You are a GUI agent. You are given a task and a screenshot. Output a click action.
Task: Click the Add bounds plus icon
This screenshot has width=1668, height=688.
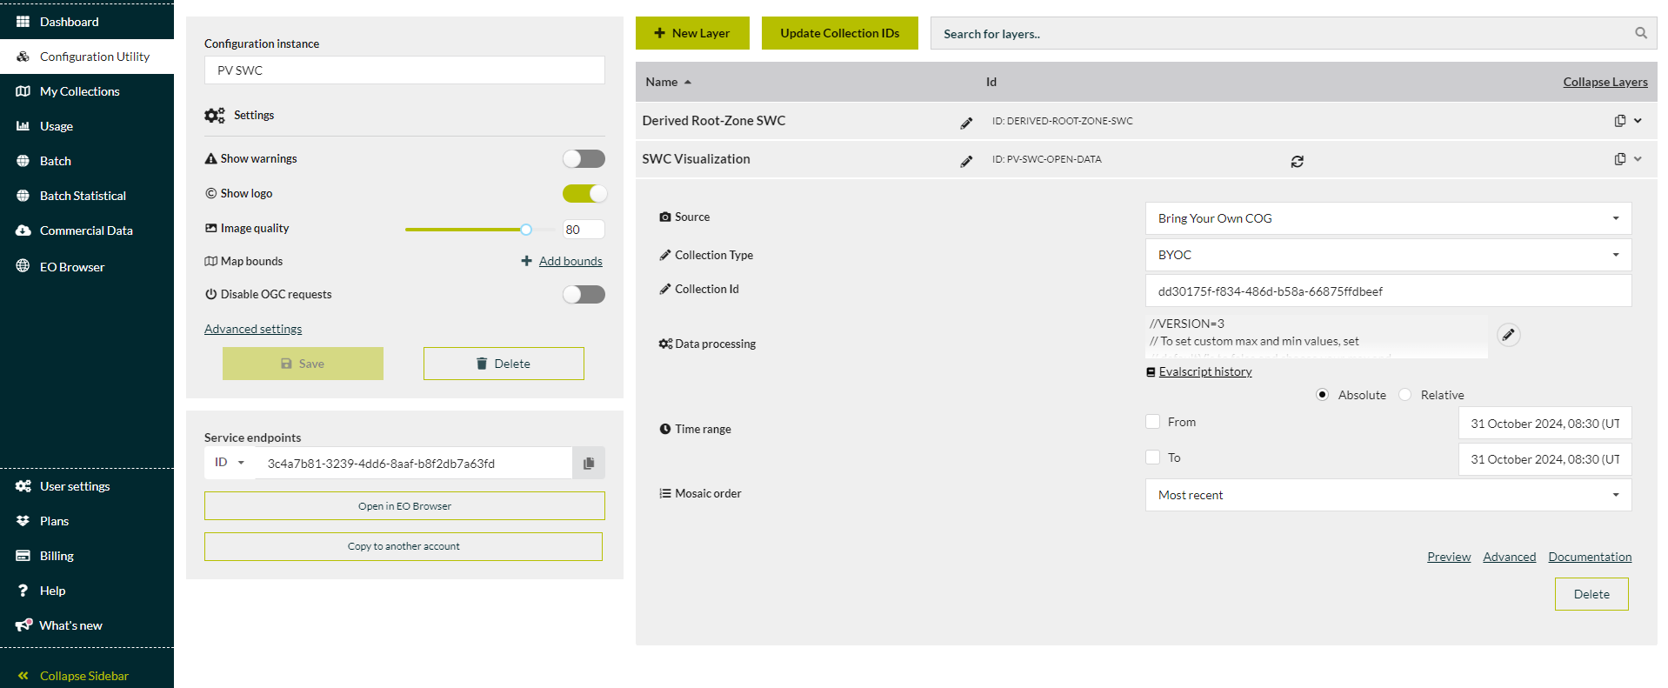coord(526,261)
